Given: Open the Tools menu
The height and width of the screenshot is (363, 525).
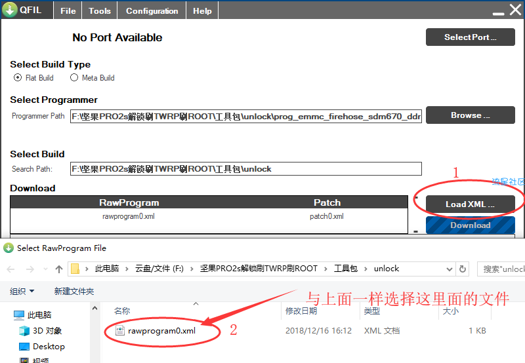Looking at the screenshot, I should pyautogui.click(x=100, y=10).
